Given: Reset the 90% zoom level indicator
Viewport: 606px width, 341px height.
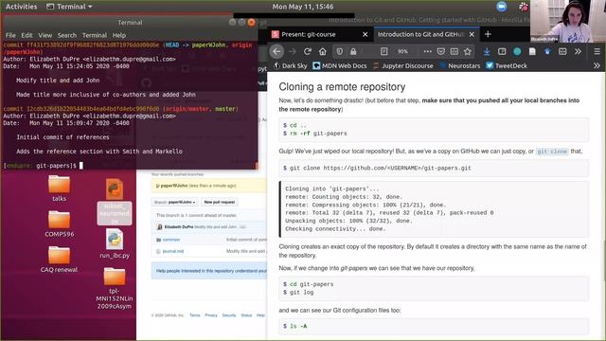Looking at the screenshot, I should click(x=402, y=51).
